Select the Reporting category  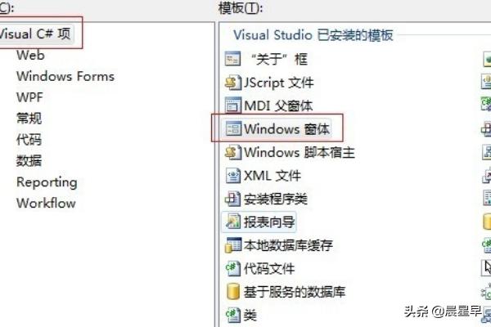(x=47, y=182)
